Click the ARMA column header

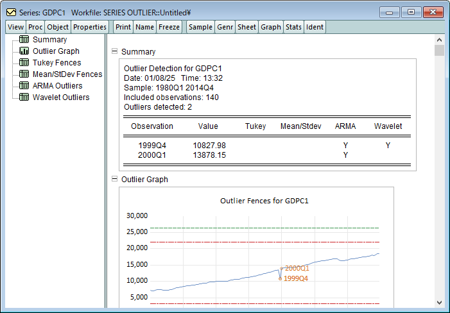[345, 126]
